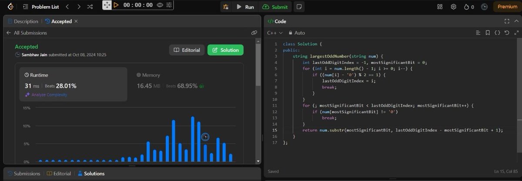Click the debugger bug icon
Screen dimensions: 522x181
(x=226, y=7)
